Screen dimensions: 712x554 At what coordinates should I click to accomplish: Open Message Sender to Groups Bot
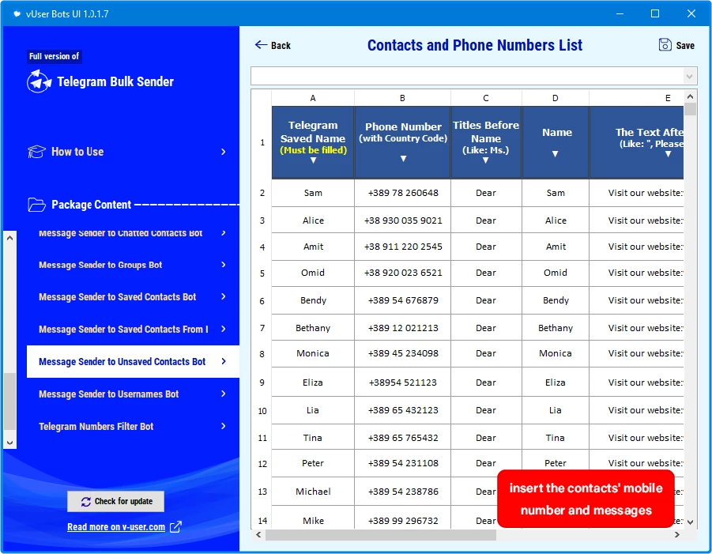coord(133,264)
